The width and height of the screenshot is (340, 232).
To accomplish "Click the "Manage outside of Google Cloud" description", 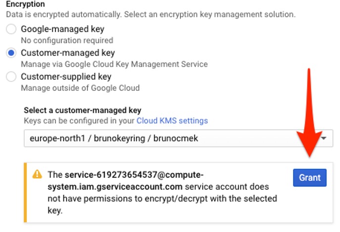I will tap(80, 88).
